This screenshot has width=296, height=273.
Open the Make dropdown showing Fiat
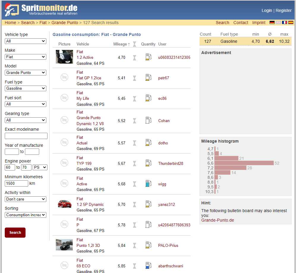pos(26,57)
